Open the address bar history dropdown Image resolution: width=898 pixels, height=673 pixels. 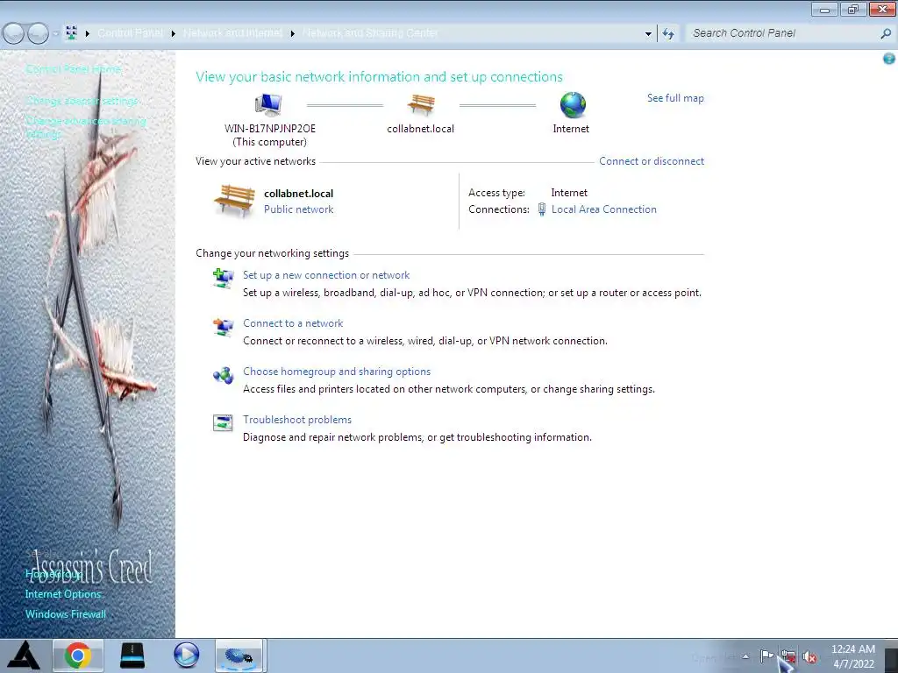tap(648, 34)
